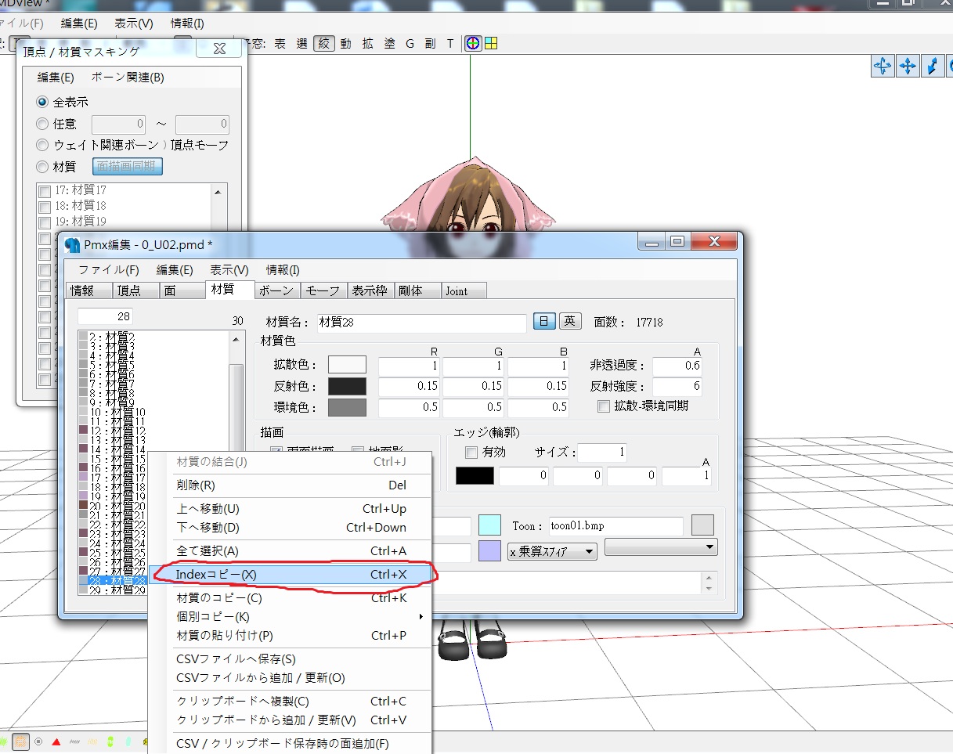Click the masking list scroll up arrow

tap(218, 192)
